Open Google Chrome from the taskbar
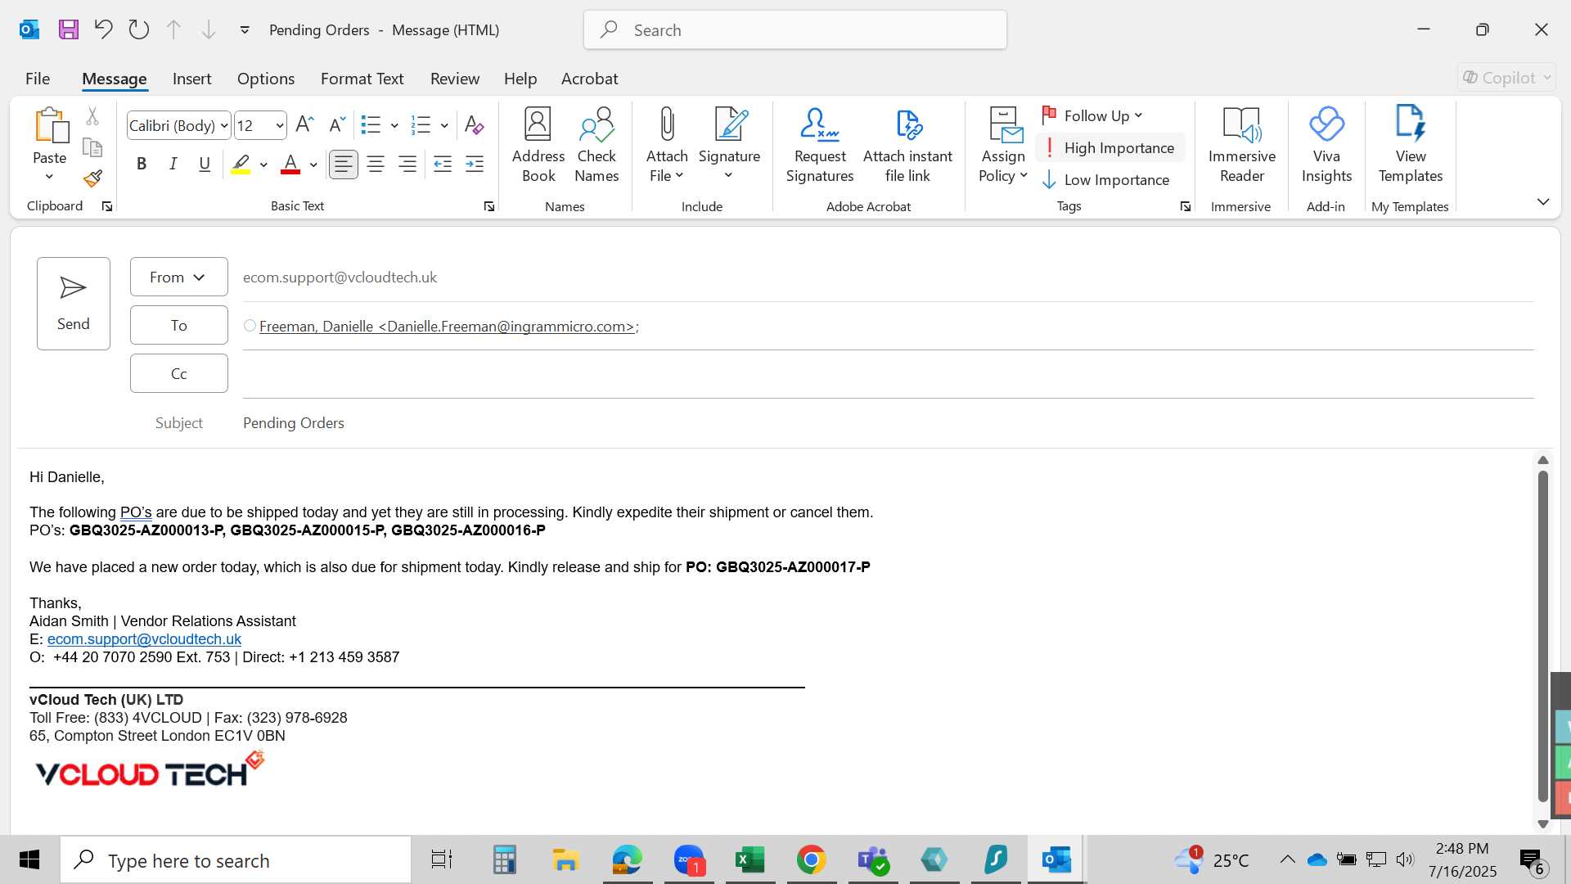1571x884 pixels. pyautogui.click(x=811, y=860)
